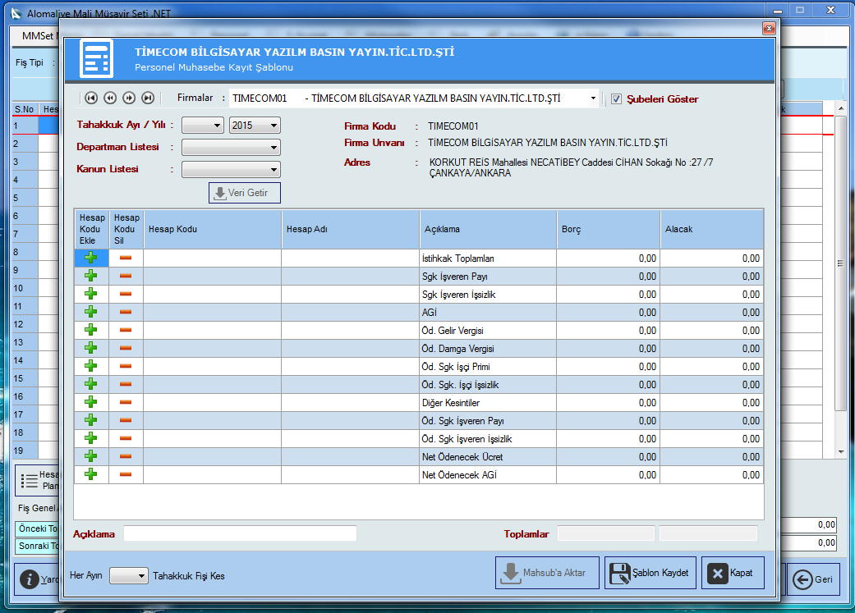Remove account code from Sgk İşveren İşsizlik row
The image size is (855, 613).
pyautogui.click(x=126, y=294)
